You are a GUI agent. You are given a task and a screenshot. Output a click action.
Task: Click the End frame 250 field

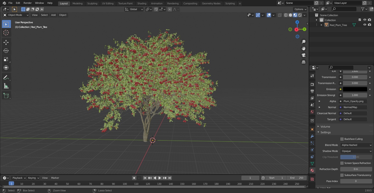[x=297, y=178]
